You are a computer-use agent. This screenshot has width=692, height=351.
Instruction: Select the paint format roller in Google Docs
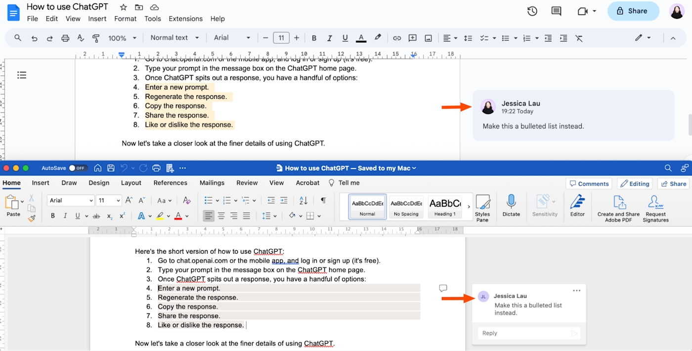pos(96,38)
